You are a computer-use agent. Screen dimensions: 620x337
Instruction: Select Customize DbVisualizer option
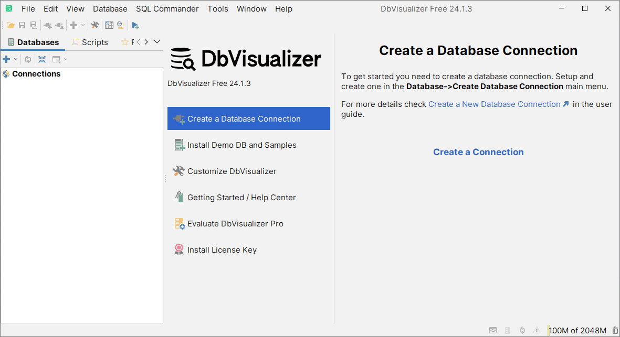pos(249,171)
